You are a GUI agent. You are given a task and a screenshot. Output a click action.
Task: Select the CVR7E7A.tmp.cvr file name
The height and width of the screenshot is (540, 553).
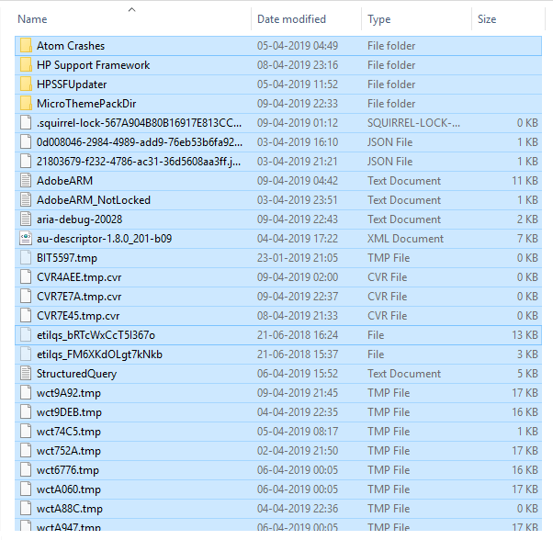(x=79, y=297)
